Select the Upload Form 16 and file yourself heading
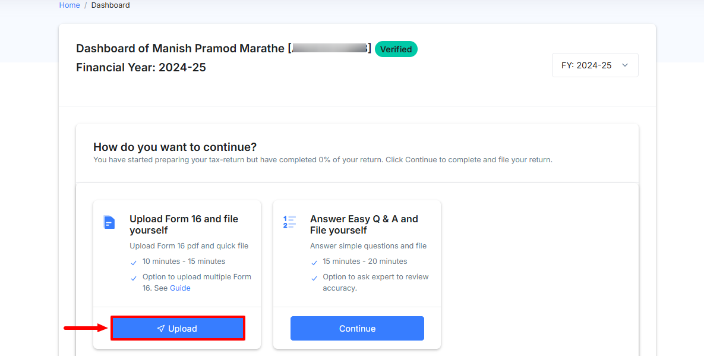This screenshot has width=704, height=356. click(184, 225)
